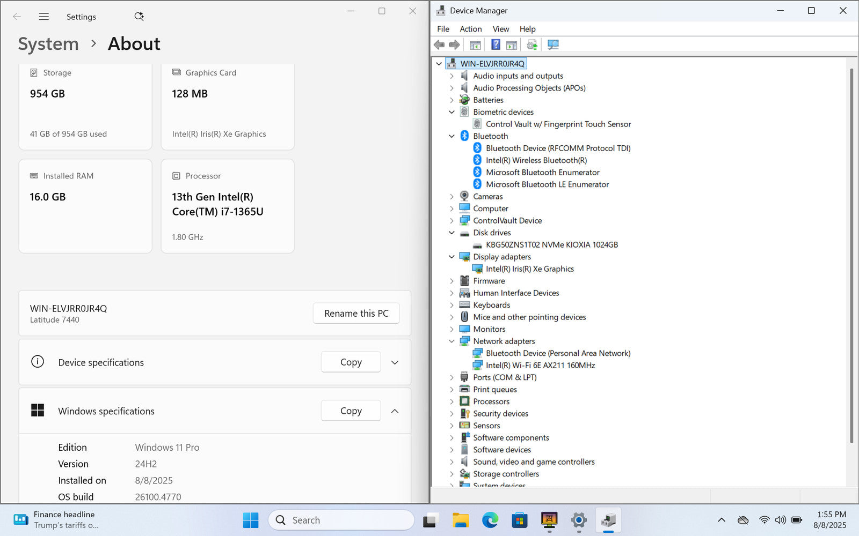Open Windows Start menu from taskbar

251,520
